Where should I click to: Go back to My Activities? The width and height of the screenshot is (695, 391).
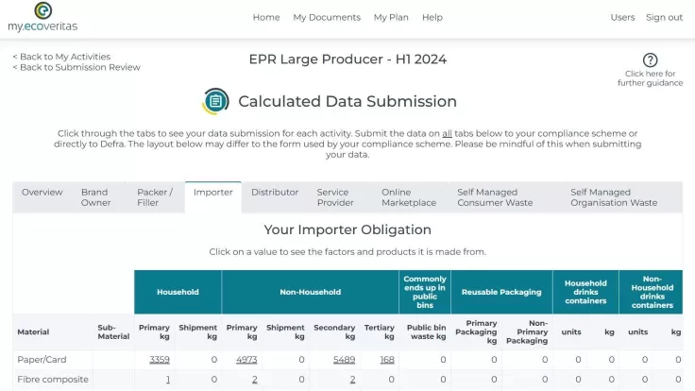[x=61, y=57]
